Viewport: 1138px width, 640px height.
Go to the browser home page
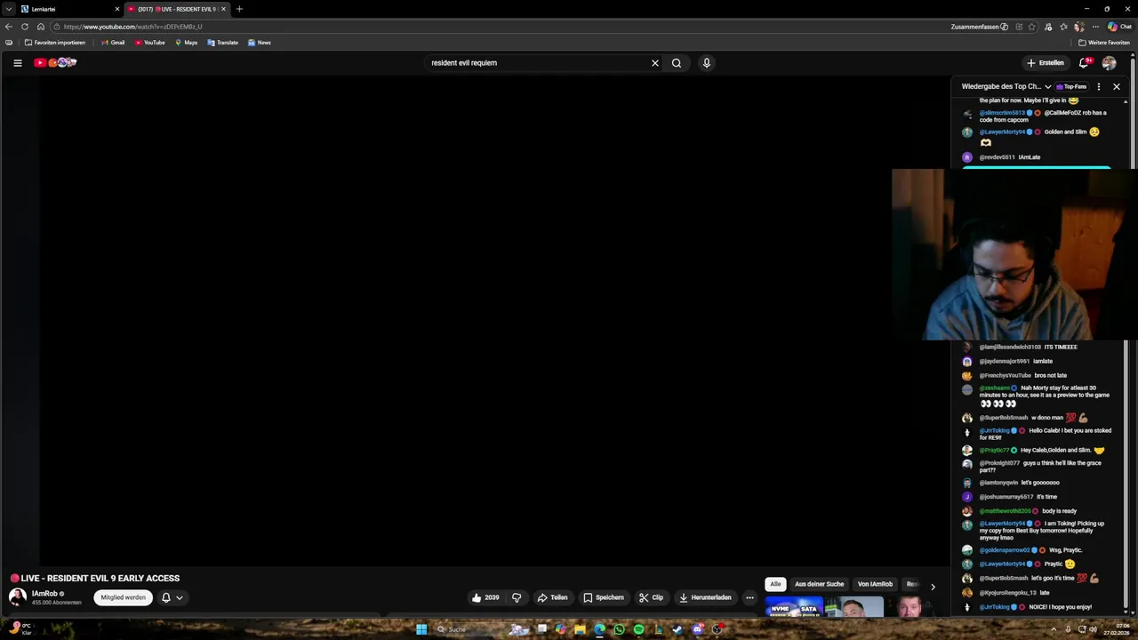[41, 27]
